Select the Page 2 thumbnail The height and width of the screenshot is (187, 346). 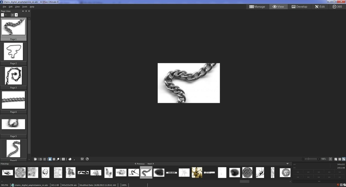13,53
